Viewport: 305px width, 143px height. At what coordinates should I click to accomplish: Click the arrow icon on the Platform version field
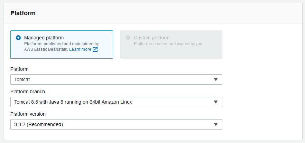(216, 124)
